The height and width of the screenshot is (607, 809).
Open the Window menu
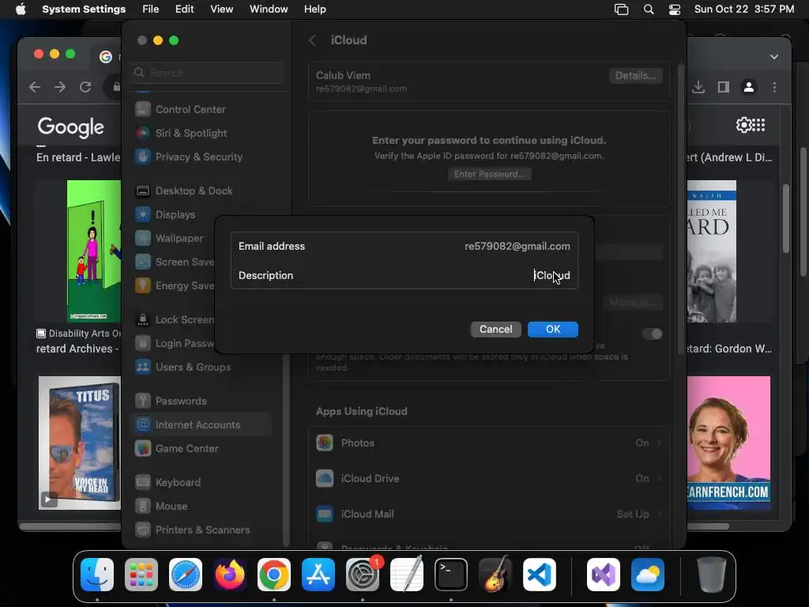[x=269, y=9]
